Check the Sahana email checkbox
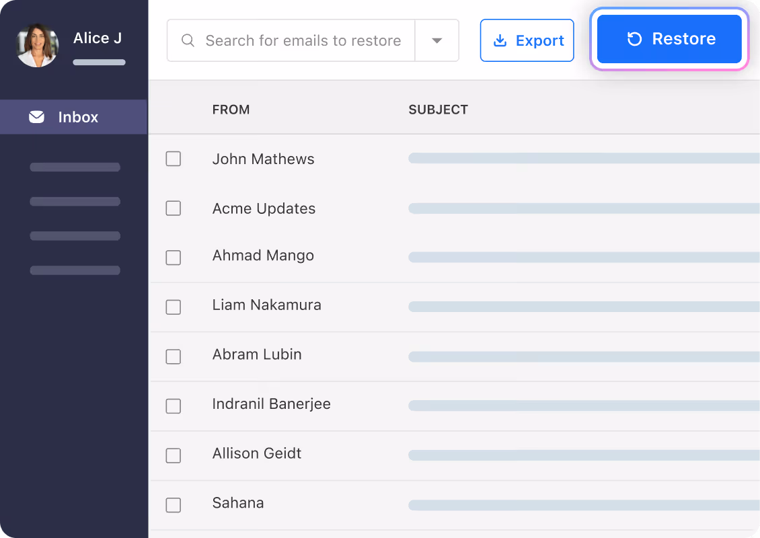The width and height of the screenshot is (760, 538). pyautogui.click(x=173, y=504)
